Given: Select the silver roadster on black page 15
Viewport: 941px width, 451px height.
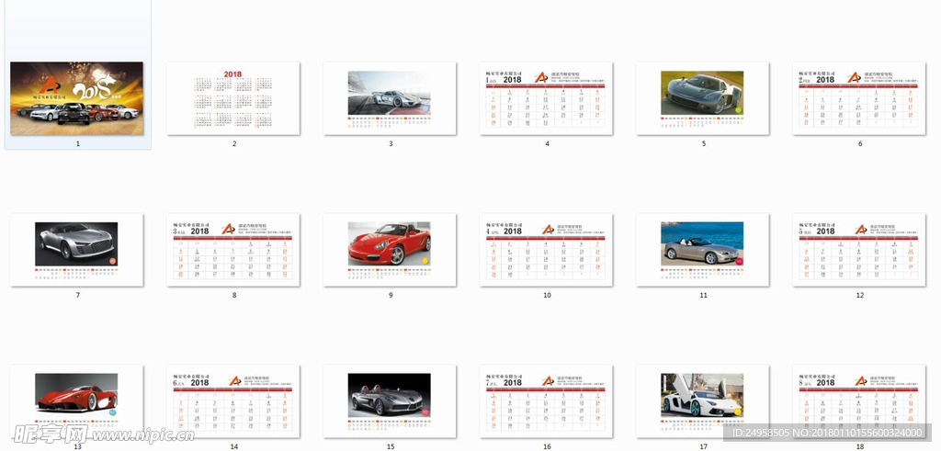Looking at the screenshot, I should (x=390, y=400).
